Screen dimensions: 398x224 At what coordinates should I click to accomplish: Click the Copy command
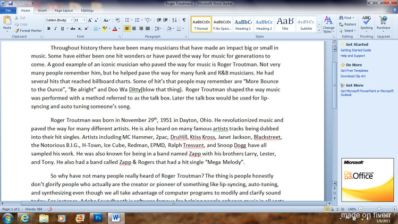click(21, 24)
